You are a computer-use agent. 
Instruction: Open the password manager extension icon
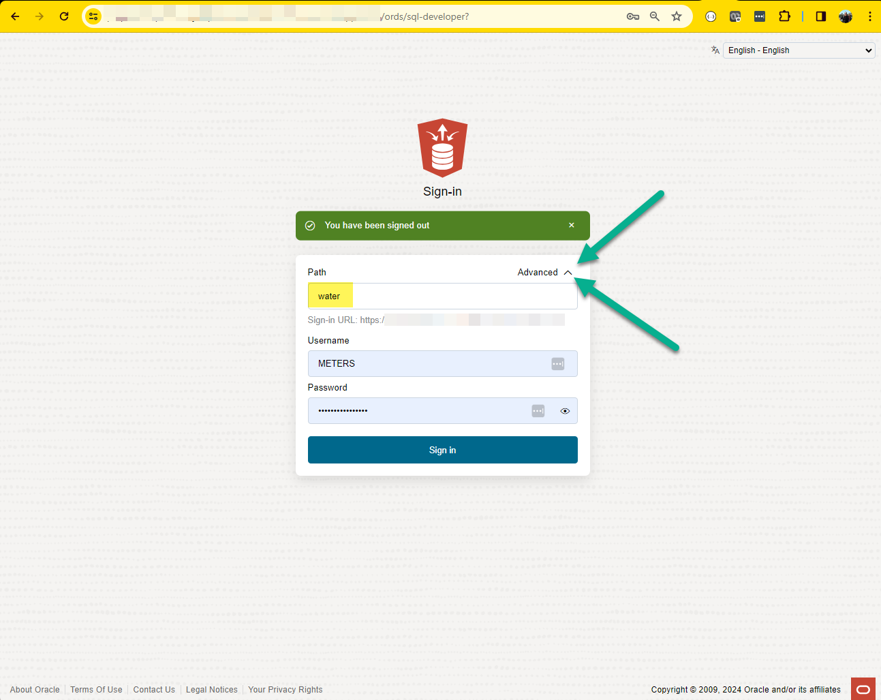click(x=760, y=16)
